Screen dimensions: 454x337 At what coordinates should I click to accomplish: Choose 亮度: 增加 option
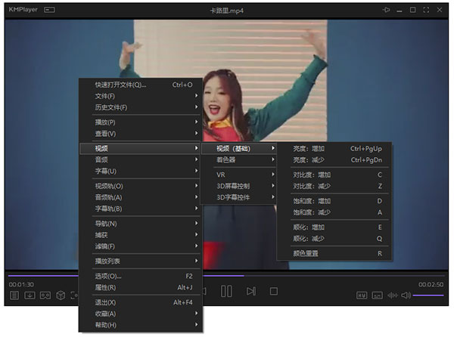(334, 148)
